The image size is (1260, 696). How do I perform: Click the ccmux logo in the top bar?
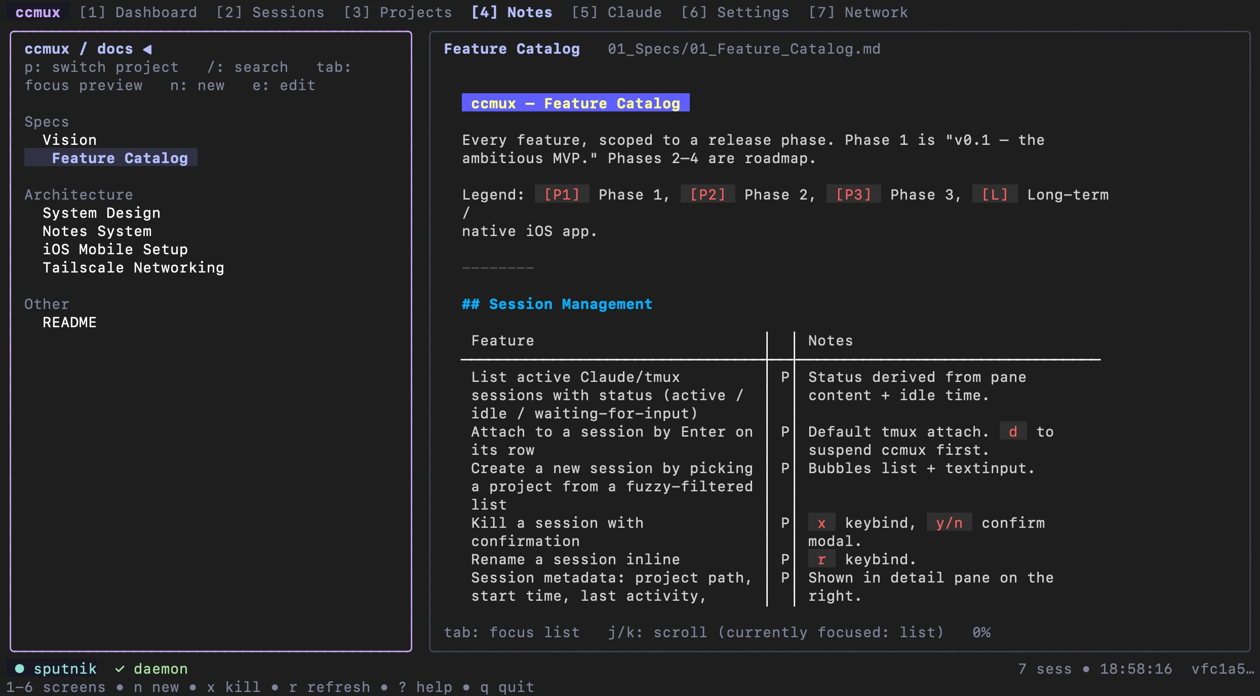point(38,12)
